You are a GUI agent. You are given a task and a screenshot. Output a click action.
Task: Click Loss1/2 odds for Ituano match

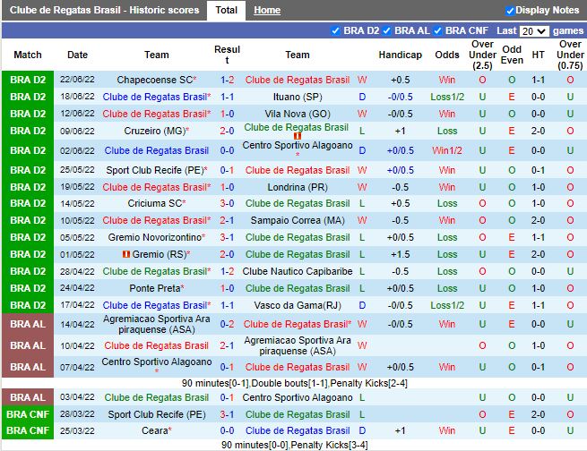click(447, 97)
